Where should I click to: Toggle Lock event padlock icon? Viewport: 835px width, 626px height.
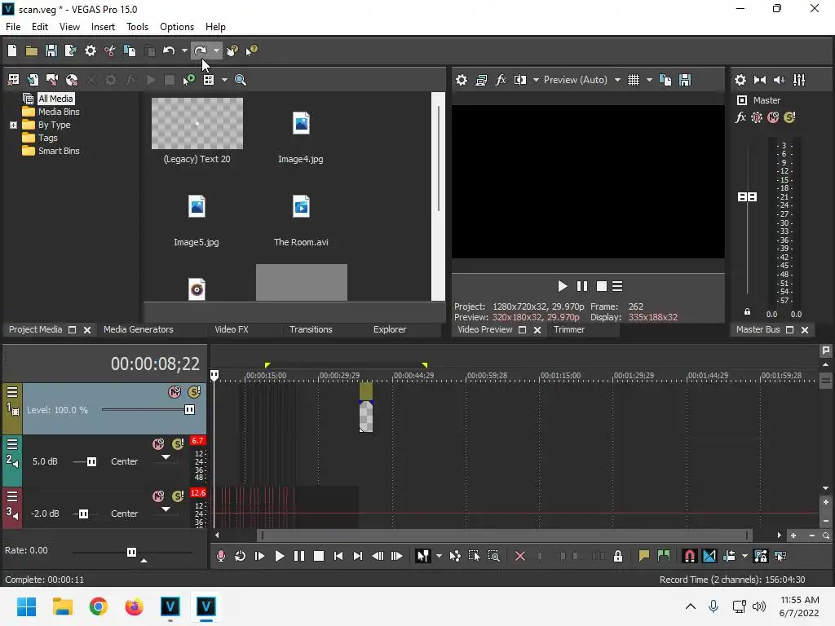pos(618,556)
